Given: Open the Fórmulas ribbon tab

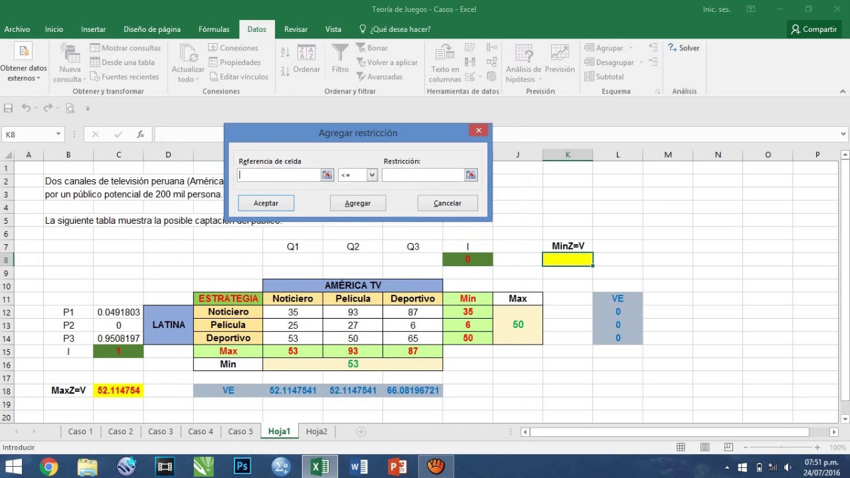Looking at the screenshot, I should 214,29.
